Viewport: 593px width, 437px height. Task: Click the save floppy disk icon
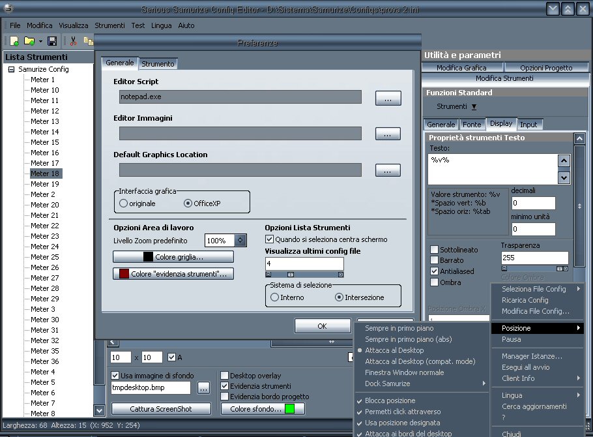[x=52, y=41]
